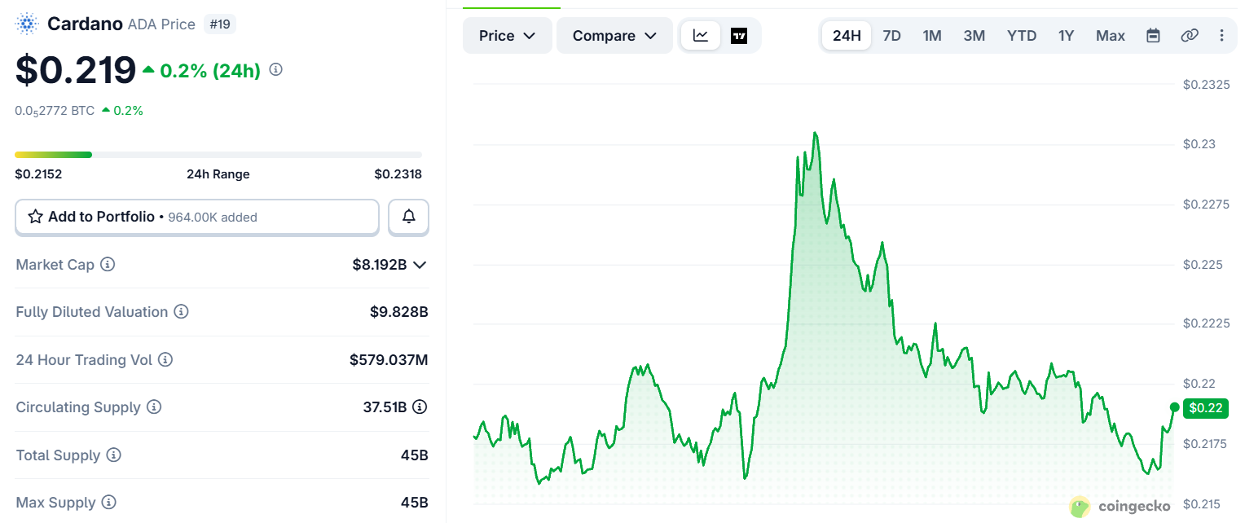1245x523 pixels.
Task: Click the Total Supply 45B value
Action: 415,455
